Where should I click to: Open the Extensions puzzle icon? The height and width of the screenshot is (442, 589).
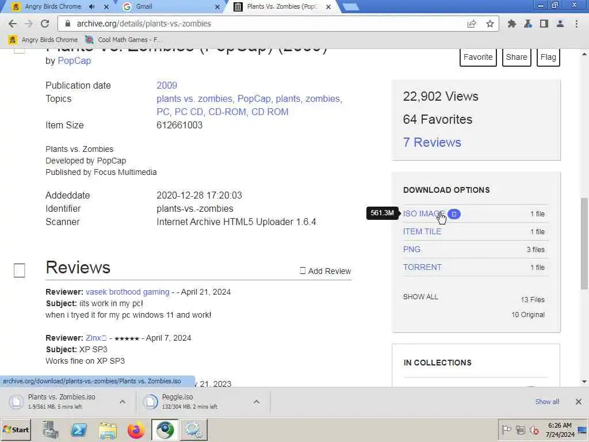[511, 24]
